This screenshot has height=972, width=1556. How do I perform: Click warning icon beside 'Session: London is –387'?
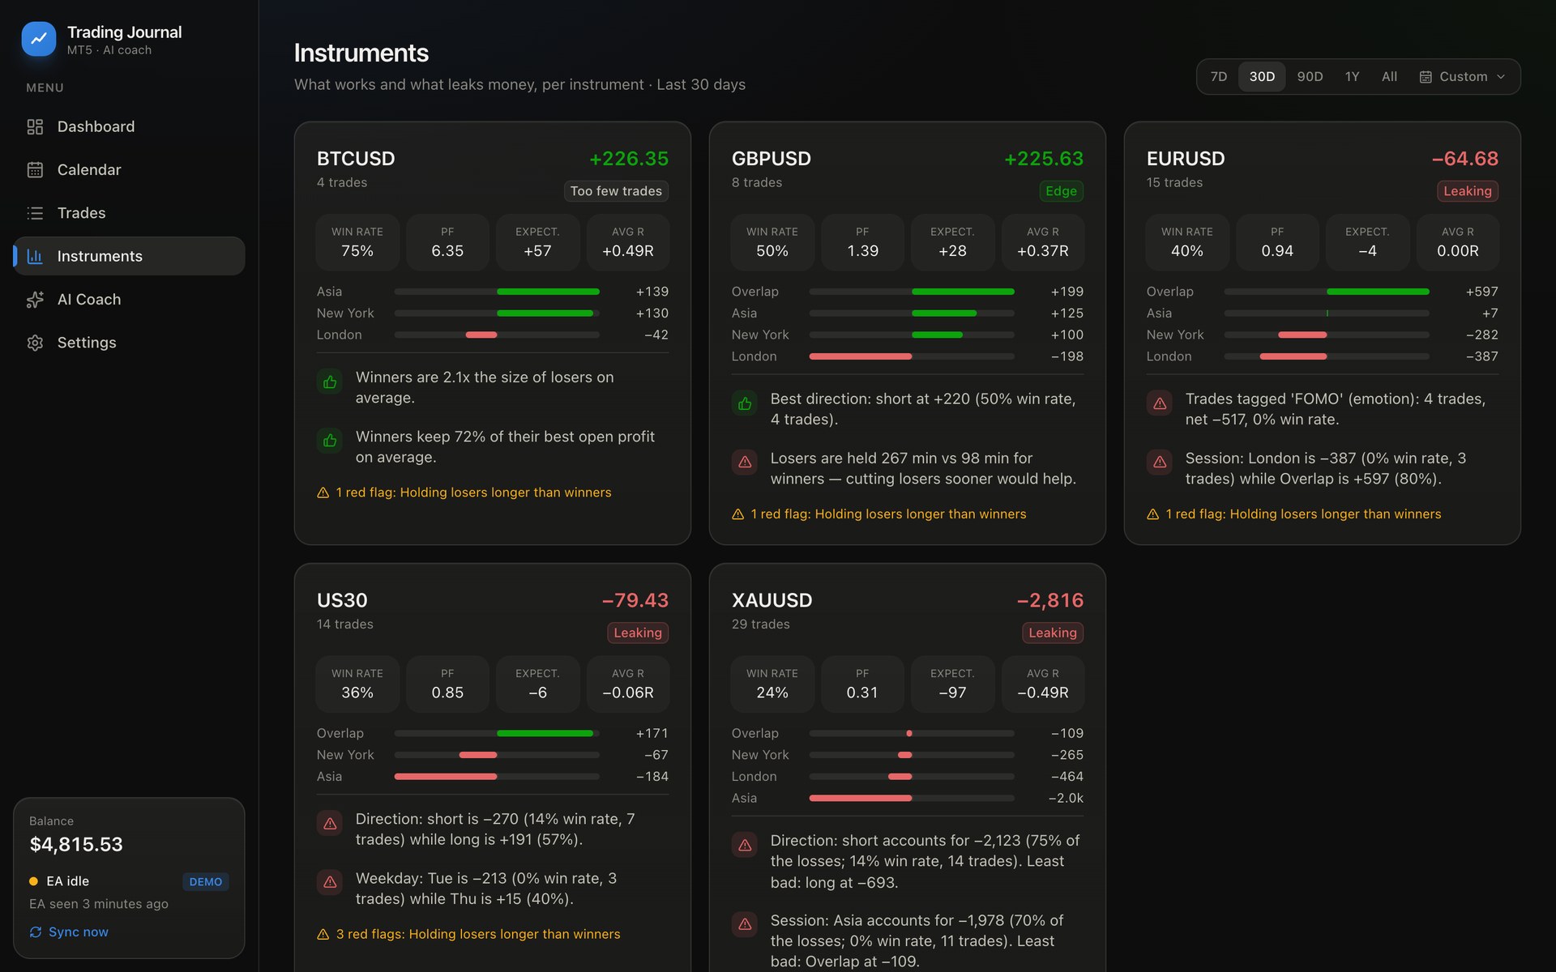[x=1160, y=463]
